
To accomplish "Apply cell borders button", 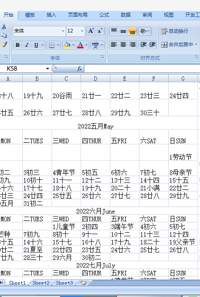I will coord(52,45).
